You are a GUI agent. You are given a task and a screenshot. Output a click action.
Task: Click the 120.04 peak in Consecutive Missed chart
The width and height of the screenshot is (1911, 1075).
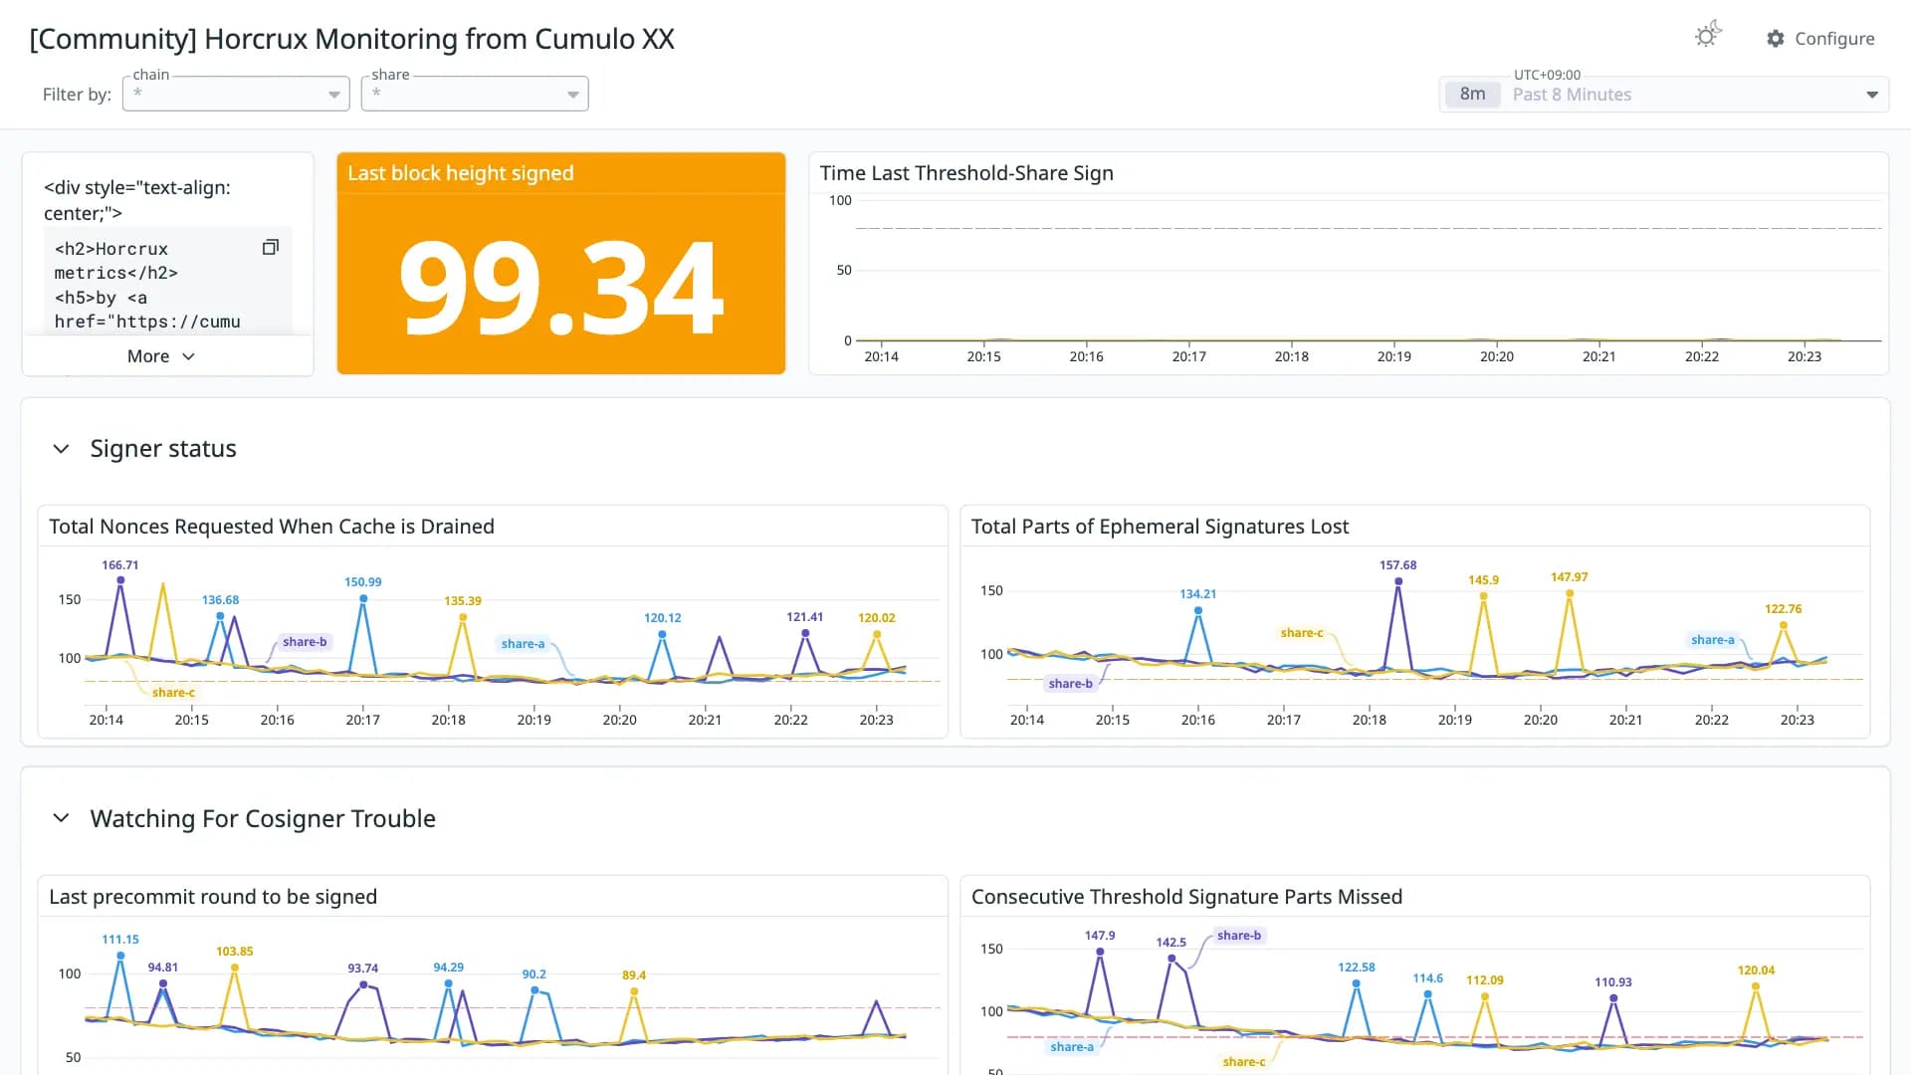click(1756, 986)
